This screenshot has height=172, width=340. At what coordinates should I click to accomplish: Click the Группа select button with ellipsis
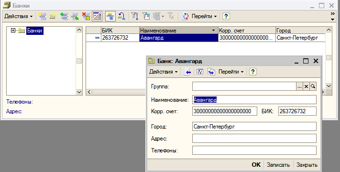(299, 86)
